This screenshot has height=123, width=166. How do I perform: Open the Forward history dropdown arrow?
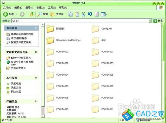pyautogui.click(x=27, y=14)
